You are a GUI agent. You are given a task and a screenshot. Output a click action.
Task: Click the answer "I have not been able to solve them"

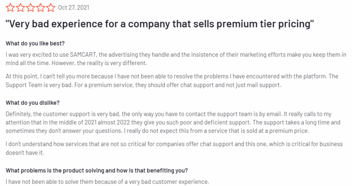(x=107, y=181)
